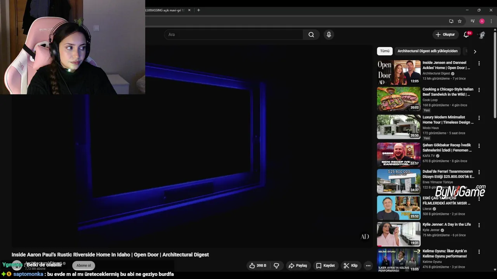This screenshot has width=497, height=279.
Task: Click the 13 Mn görüntüleme text
Action: click(x=436, y=79)
